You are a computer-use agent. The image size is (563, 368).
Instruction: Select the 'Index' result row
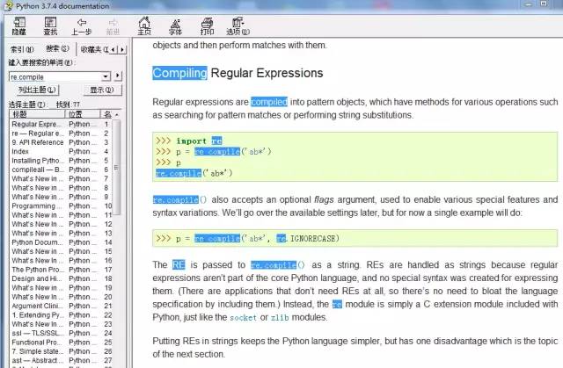tap(61, 152)
